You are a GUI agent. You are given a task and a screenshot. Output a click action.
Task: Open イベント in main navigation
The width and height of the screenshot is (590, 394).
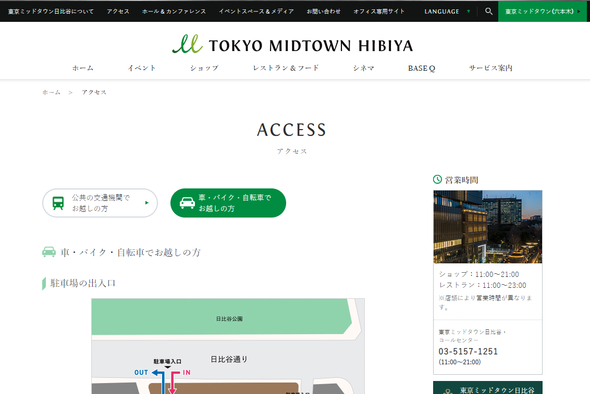[x=141, y=68]
